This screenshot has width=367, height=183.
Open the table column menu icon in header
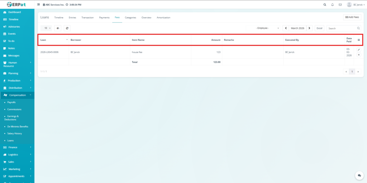coord(359,40)
